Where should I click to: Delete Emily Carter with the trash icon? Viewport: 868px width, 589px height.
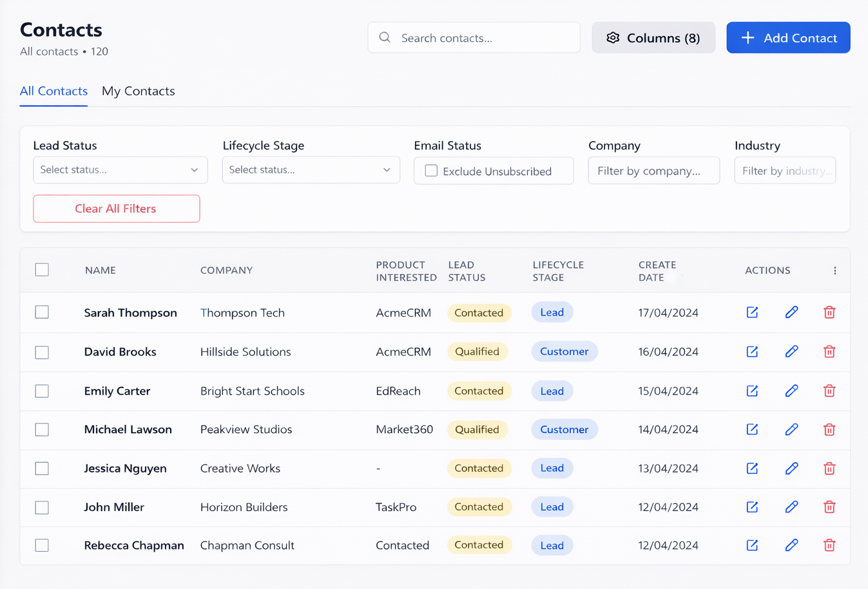point(829,391)
